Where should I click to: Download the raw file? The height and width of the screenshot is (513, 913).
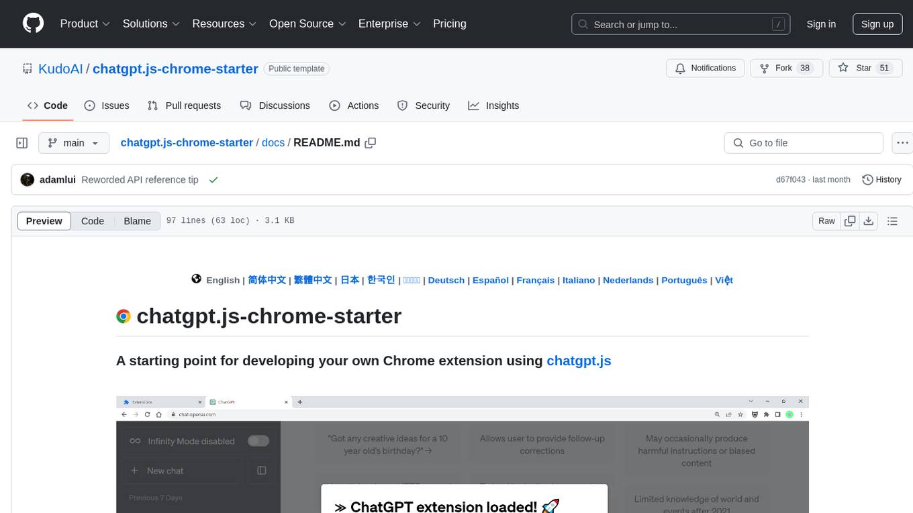(869, 221)
